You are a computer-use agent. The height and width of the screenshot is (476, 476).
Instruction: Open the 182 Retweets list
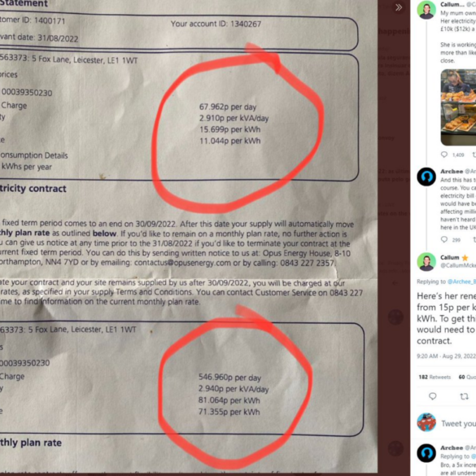(435, 377)
